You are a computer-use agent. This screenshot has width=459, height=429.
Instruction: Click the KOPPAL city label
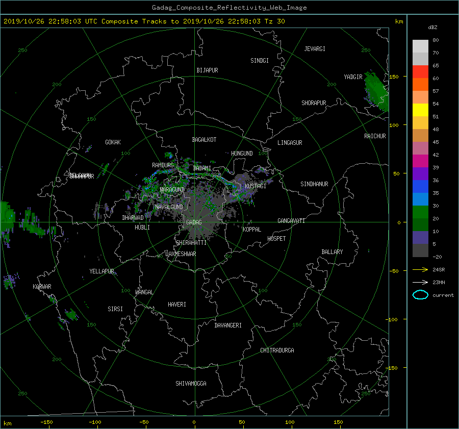click(x=252, y=229)
